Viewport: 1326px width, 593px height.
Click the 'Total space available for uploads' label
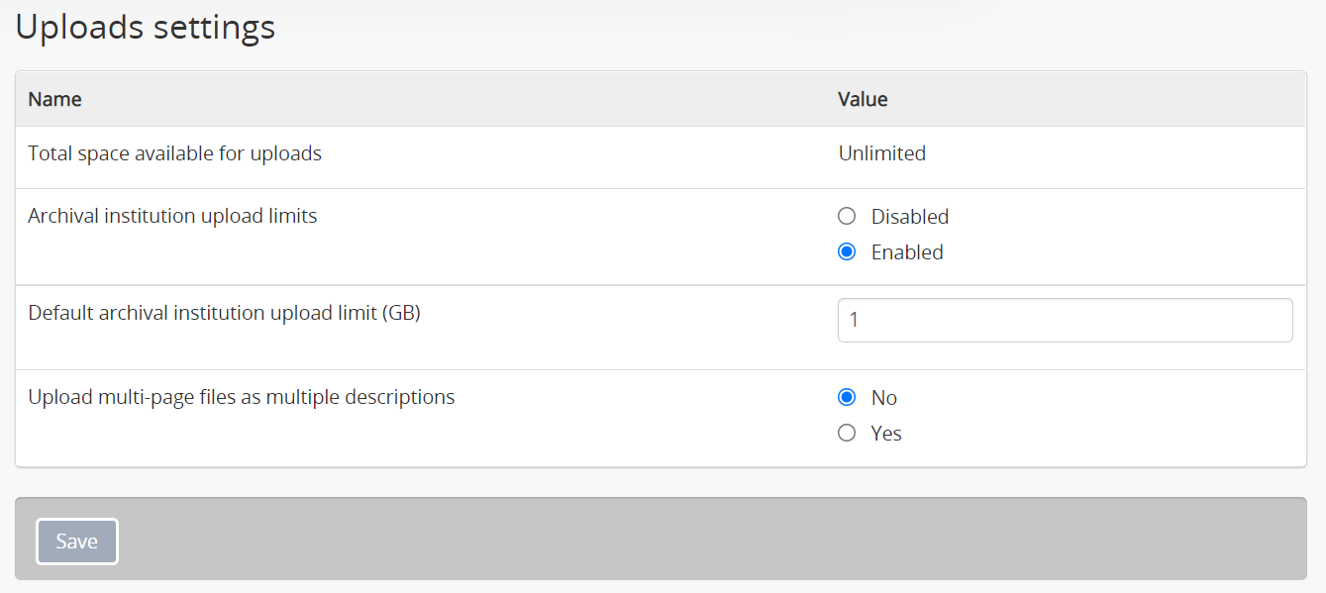point(175,153)
